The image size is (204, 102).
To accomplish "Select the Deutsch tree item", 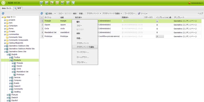I will (x=15, y=98).
